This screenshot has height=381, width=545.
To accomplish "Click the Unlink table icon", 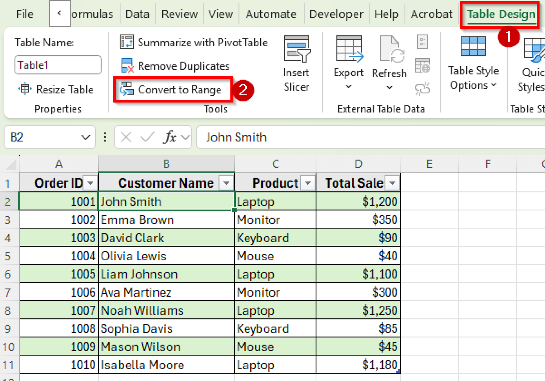I will (423, 89).
